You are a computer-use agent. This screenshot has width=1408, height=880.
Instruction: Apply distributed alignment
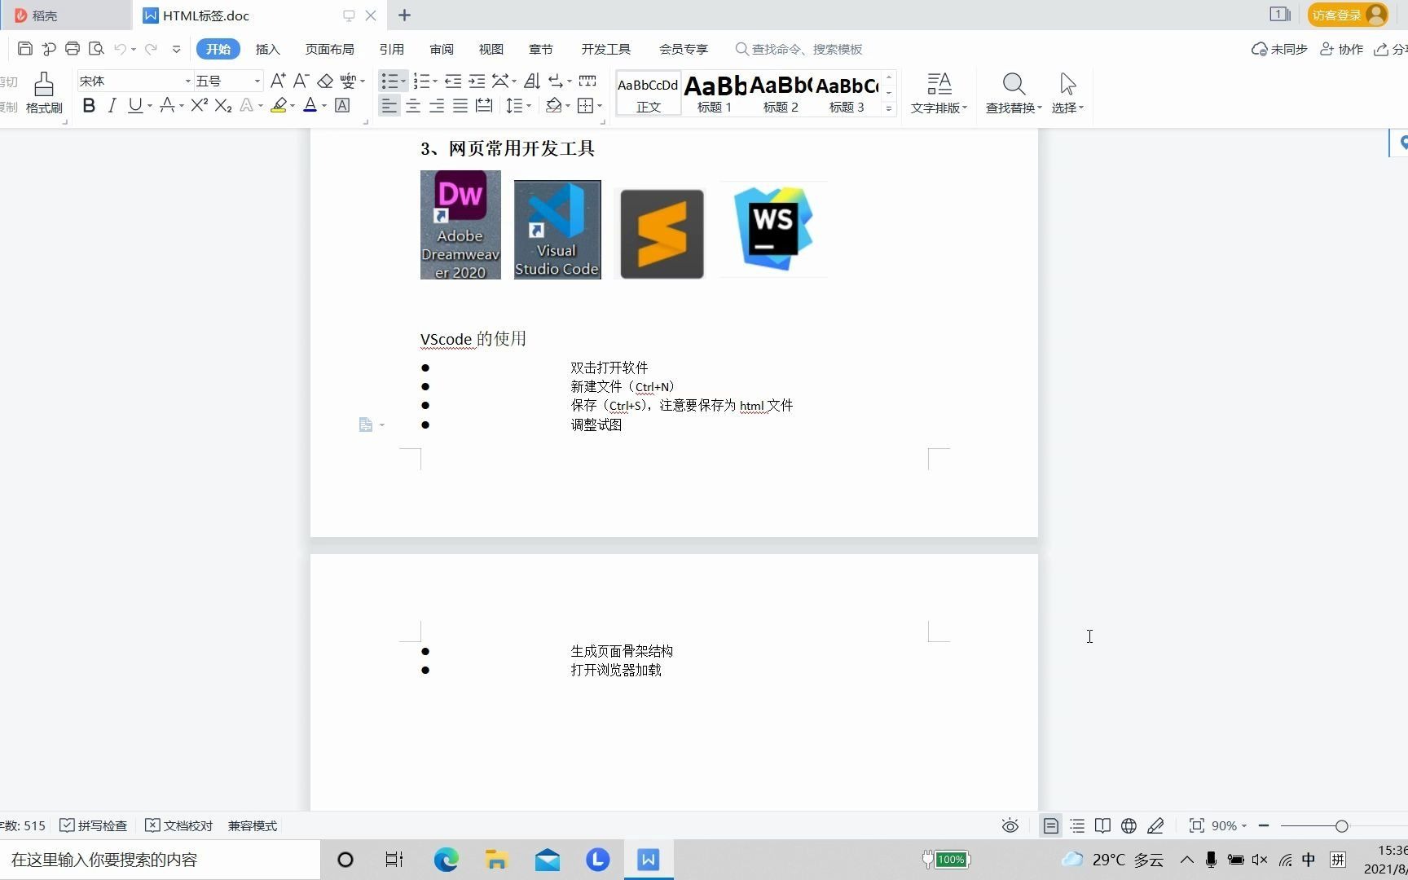[x=484, y=105]
